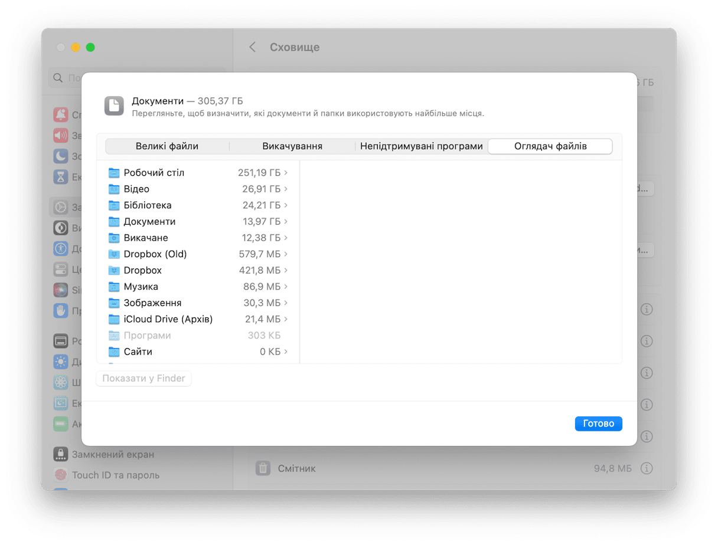Select the Непідтримувані програми tab

[422, 146]
